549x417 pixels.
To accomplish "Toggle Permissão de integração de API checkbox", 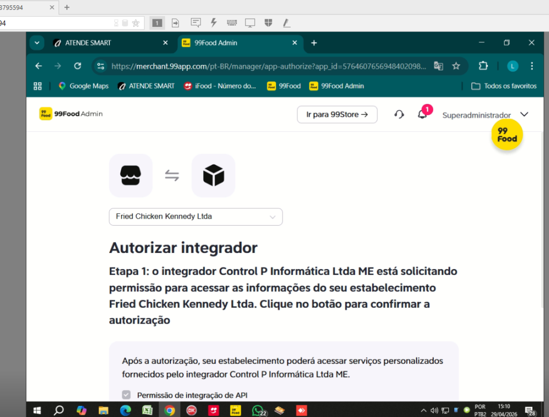I will point(127,395).
